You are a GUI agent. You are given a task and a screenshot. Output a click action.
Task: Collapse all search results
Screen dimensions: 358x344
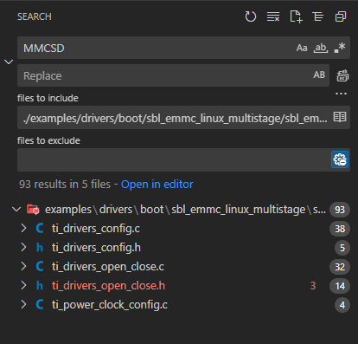point(341,16)
